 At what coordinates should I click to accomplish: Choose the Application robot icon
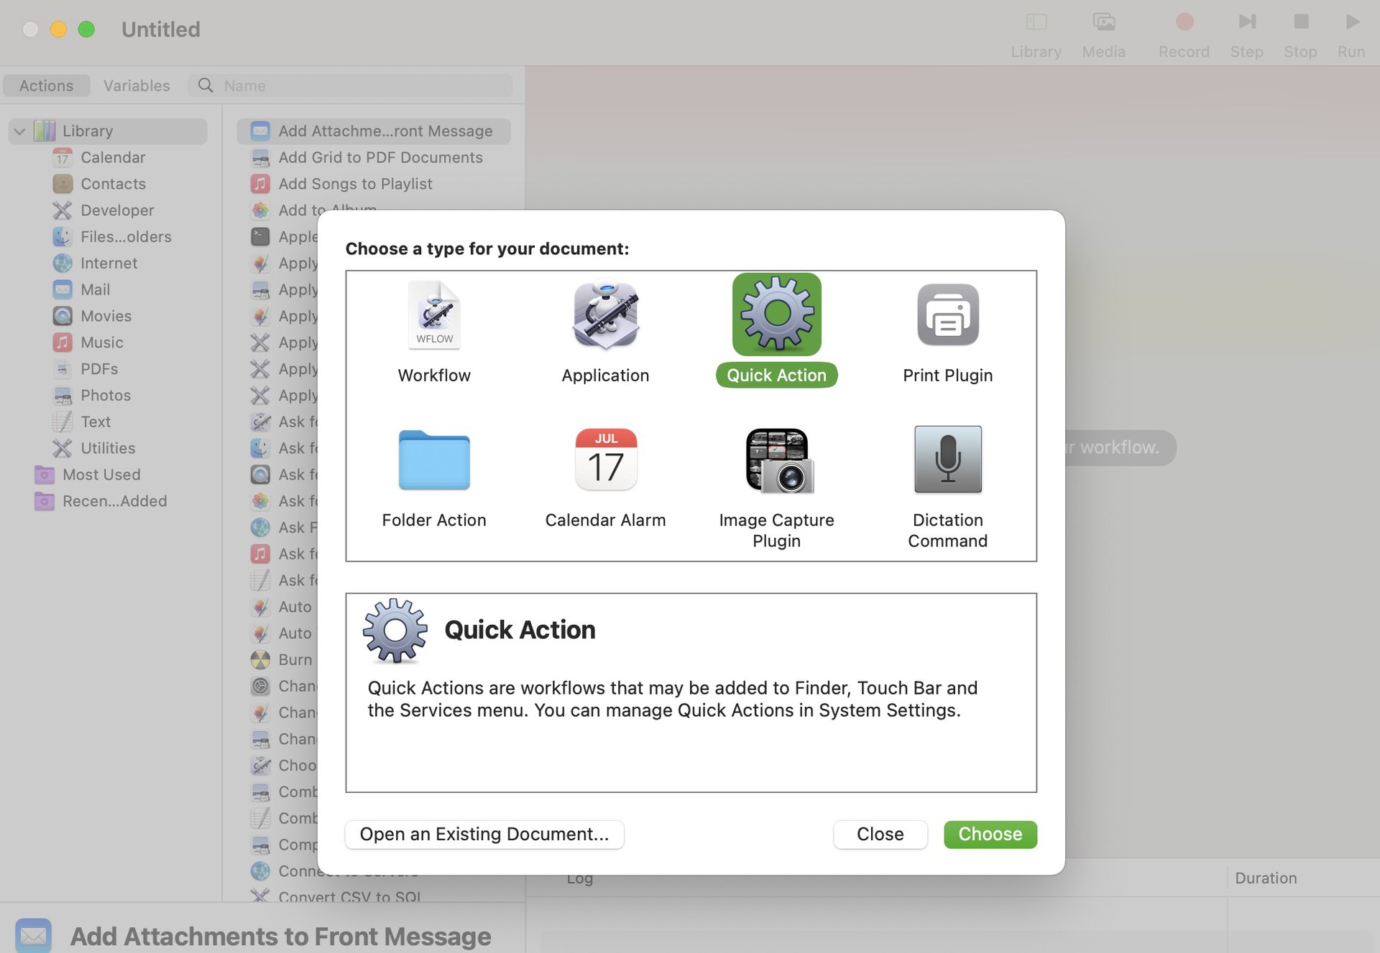tap(605, 315)
